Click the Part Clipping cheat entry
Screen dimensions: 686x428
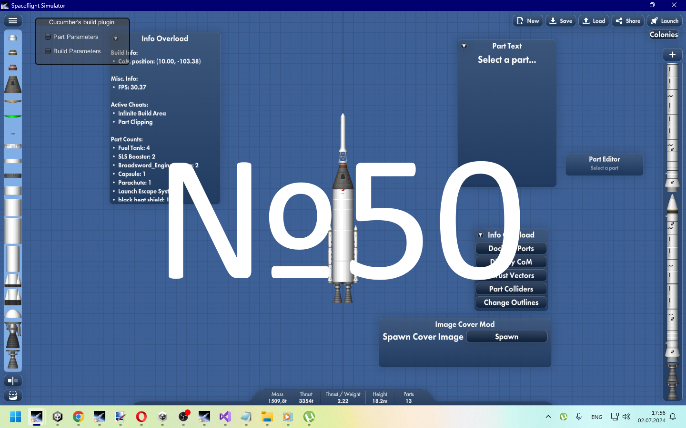click(135, 122)
